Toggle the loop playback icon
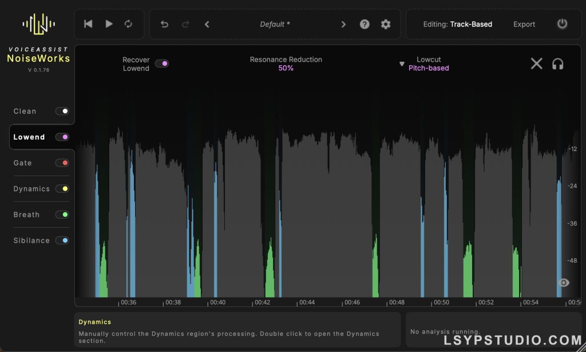Viewport: 586px width, 352px height. (x=128, y=24)
